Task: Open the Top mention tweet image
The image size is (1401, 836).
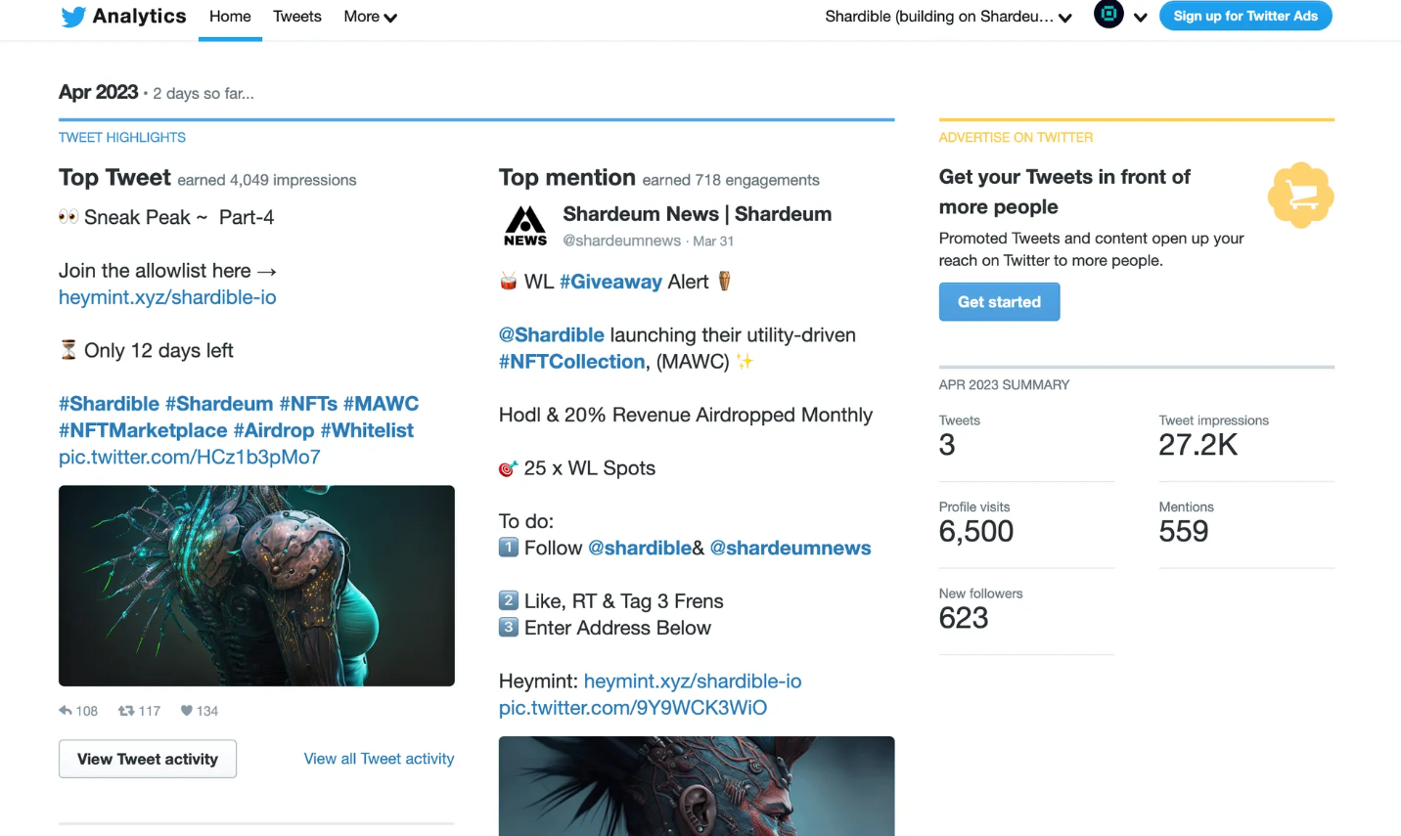Action: [x=697, y=786]
